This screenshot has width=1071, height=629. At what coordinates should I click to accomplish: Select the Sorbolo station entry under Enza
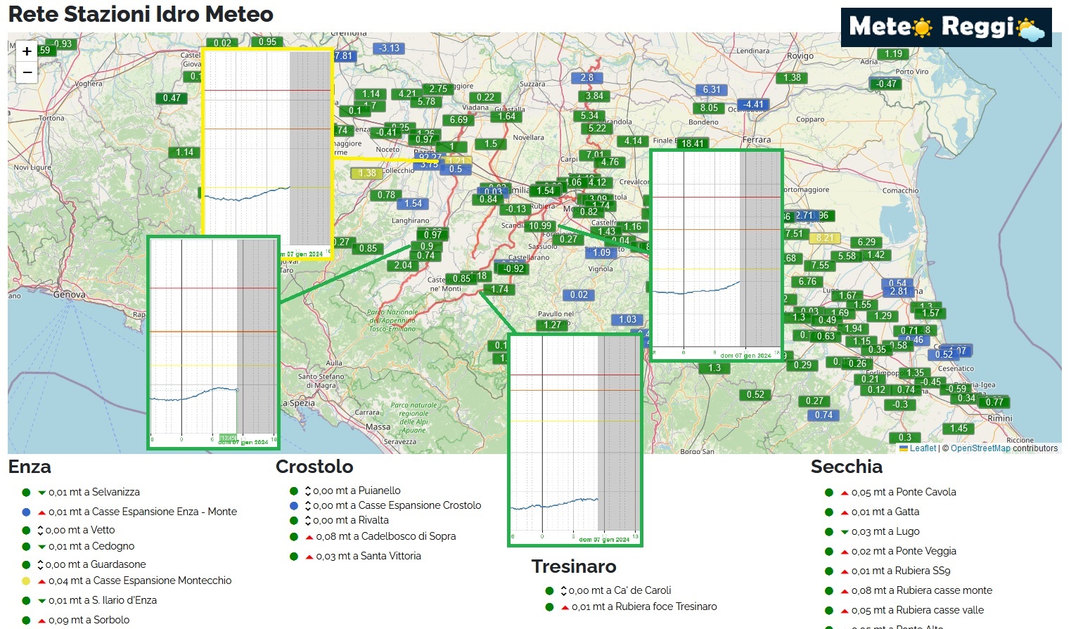tap(89, 620)
